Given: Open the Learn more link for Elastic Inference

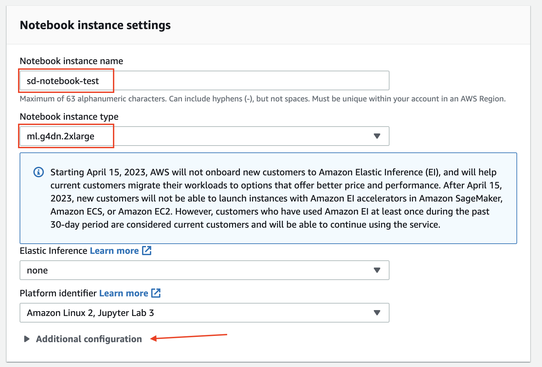Looking at the screenshot, I should pyautogui.click(x=114, y=250).
